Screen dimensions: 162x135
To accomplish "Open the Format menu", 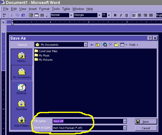I will click(x=44, y=9).
